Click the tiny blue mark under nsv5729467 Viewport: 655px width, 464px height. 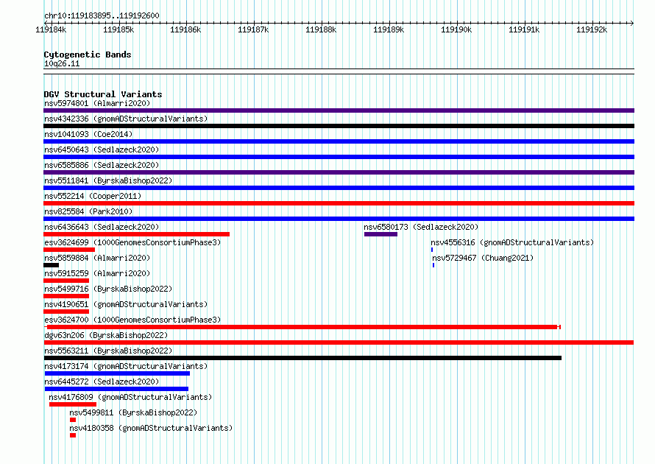click(433, 265)
